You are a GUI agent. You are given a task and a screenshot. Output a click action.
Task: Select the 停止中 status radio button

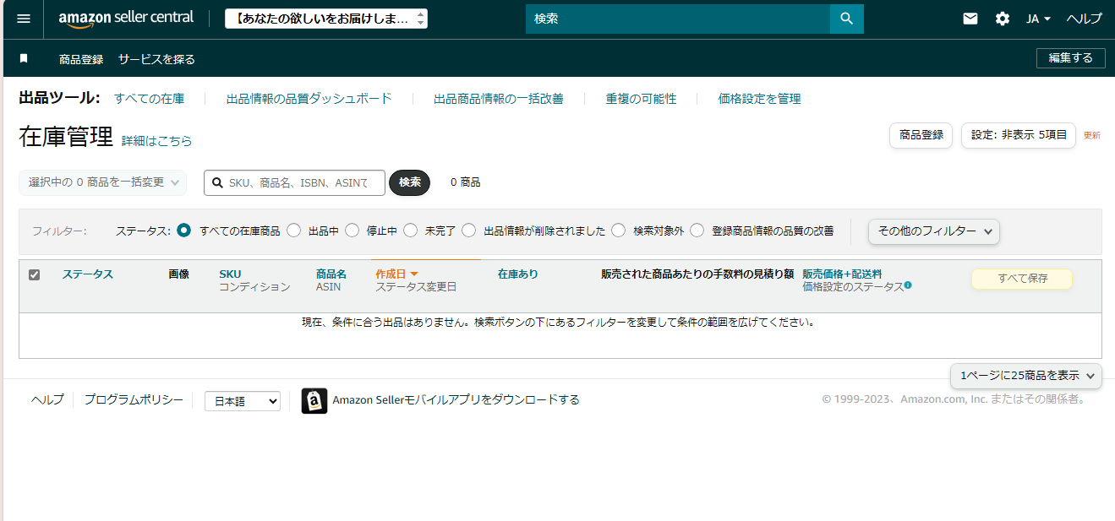coord(353,231)
